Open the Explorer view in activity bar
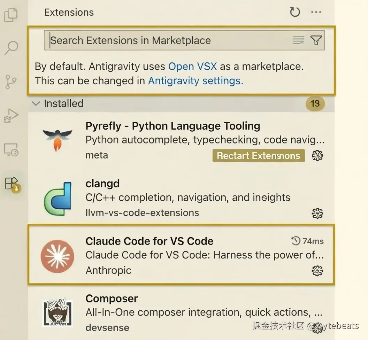 click(11, 15)
